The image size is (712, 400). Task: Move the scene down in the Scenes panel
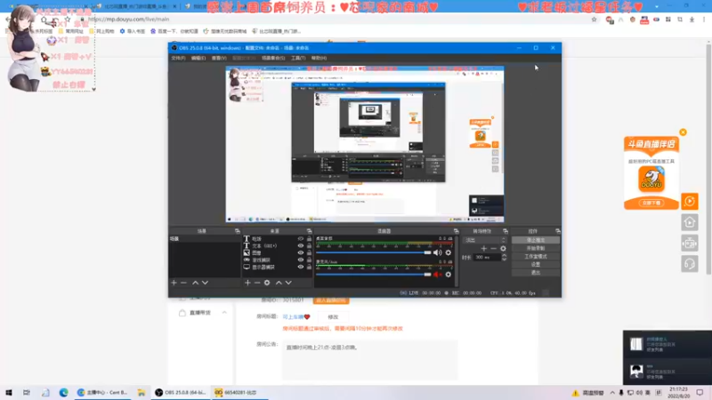(x=206, y=283)
